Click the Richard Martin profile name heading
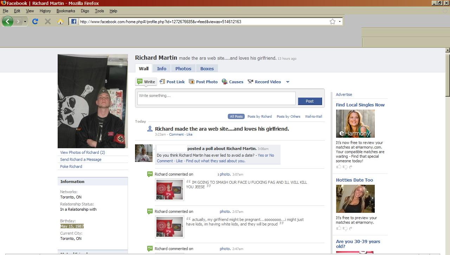Image resolution: width=450 pixels, height=255 pixels. point(156,58)
